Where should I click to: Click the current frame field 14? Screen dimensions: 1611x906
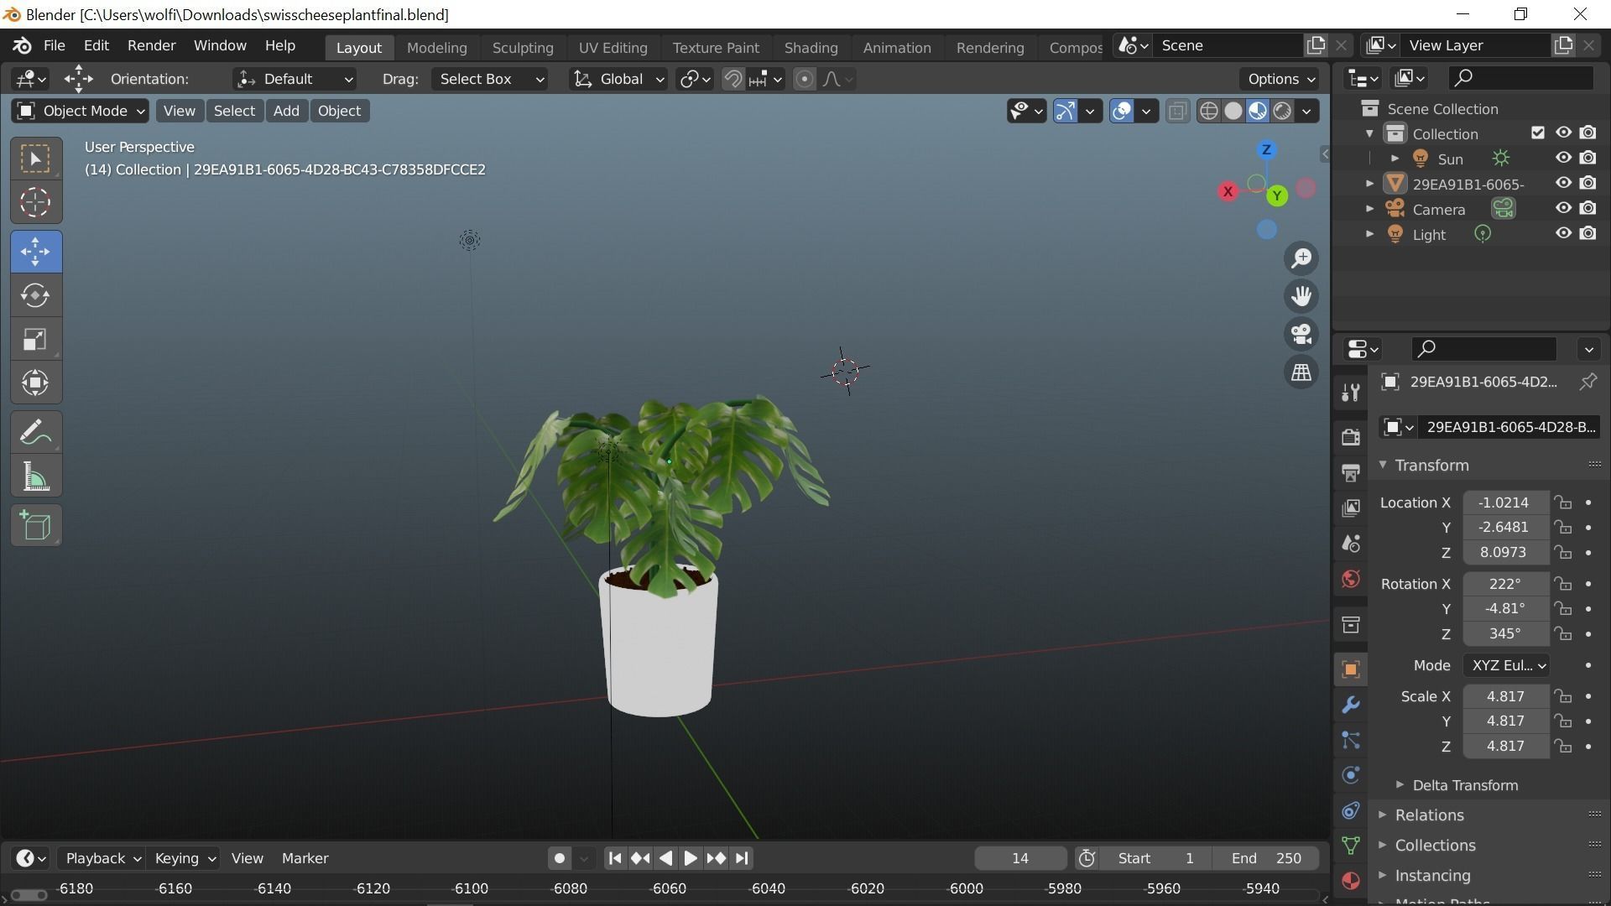tap(1019, 858)
